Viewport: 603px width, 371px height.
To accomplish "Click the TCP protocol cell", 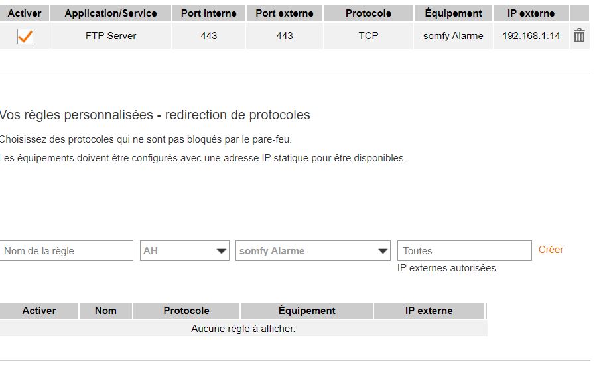I will [x=368, y=36].
